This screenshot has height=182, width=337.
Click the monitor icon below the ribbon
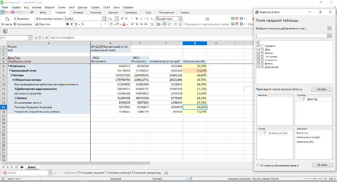5,31
